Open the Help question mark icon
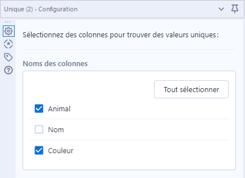Screen dimensions: 245x178 coord(8,70)
